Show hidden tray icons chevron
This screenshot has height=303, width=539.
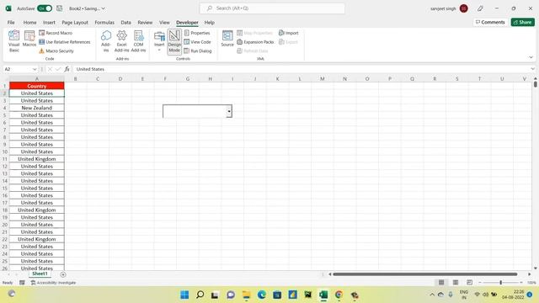[432, 295]
